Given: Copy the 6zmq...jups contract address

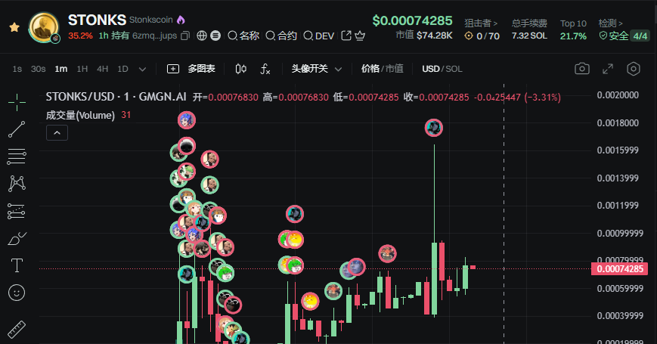Looking at the screenshot, I should point(184,36).
